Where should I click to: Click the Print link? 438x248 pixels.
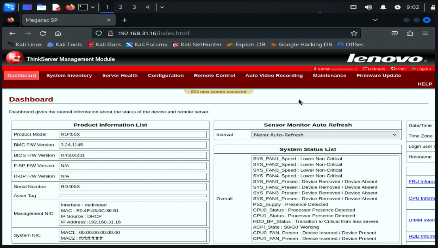tap(398, 69)
